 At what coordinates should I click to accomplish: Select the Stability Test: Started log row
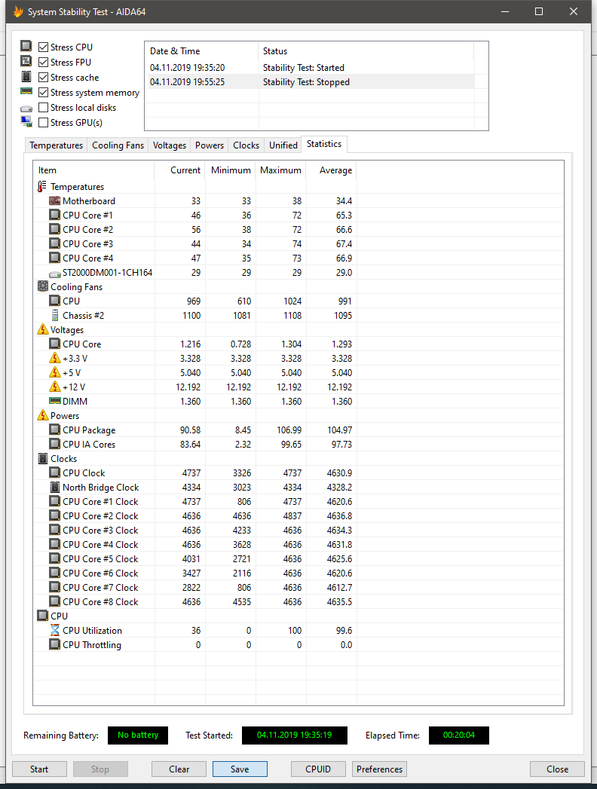pyautogui.click(x=310, y=67)
